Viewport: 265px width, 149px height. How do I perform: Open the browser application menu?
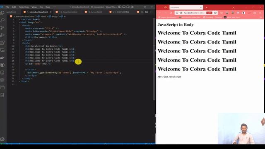pos(260,13)
